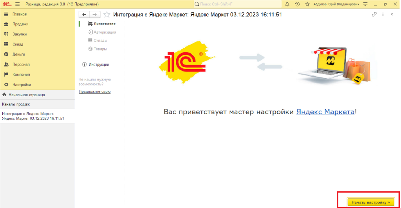Click the Персонал people icon
The image size is (401, 208).
pos(6,64)
